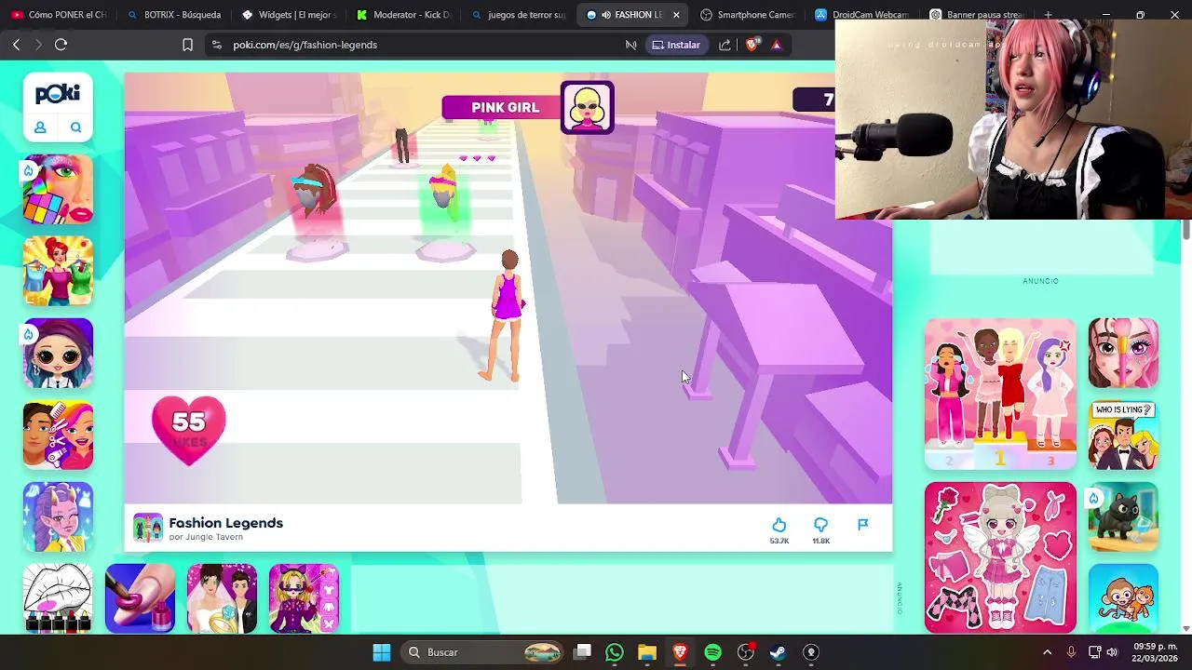The width and height of the screenshot is (1192, 670).
Task: Open the monkey game thumbnail
Action: tap(1123, 598)
